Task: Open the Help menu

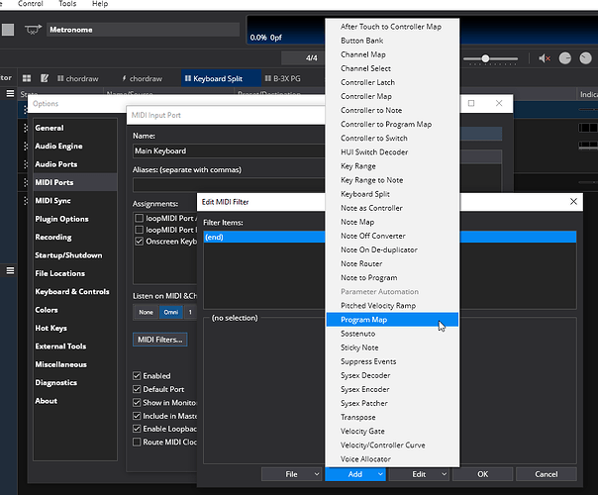Action: (100, 4)
